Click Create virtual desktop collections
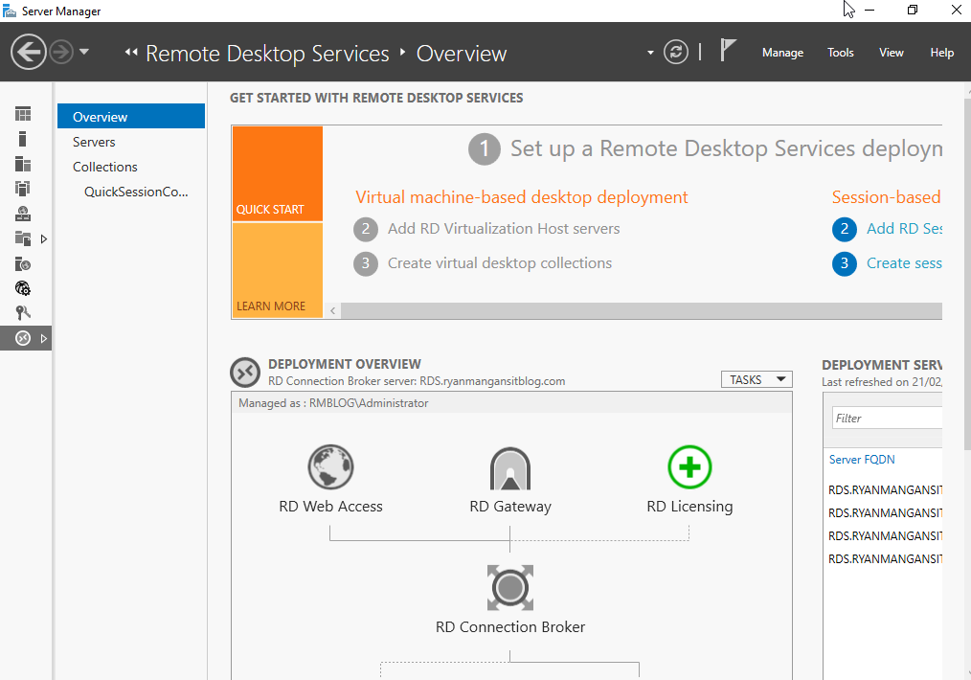 (500, 263)
